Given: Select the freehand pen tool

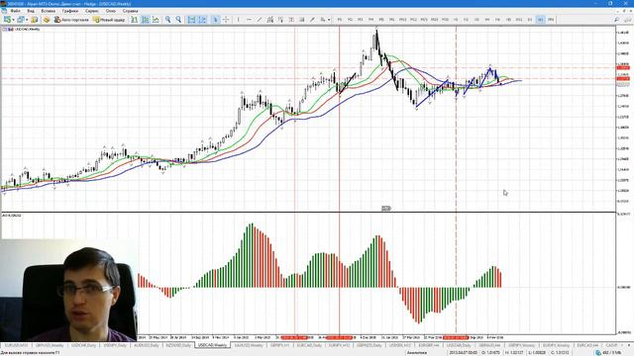Looking at the screenshot, I should pos(312,20).
